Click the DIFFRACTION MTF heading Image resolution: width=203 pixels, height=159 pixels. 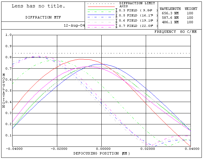click(x=43, y=17)
